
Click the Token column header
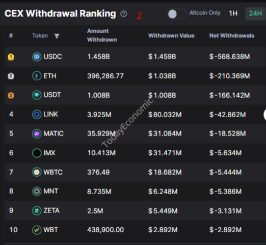point(40,36)
